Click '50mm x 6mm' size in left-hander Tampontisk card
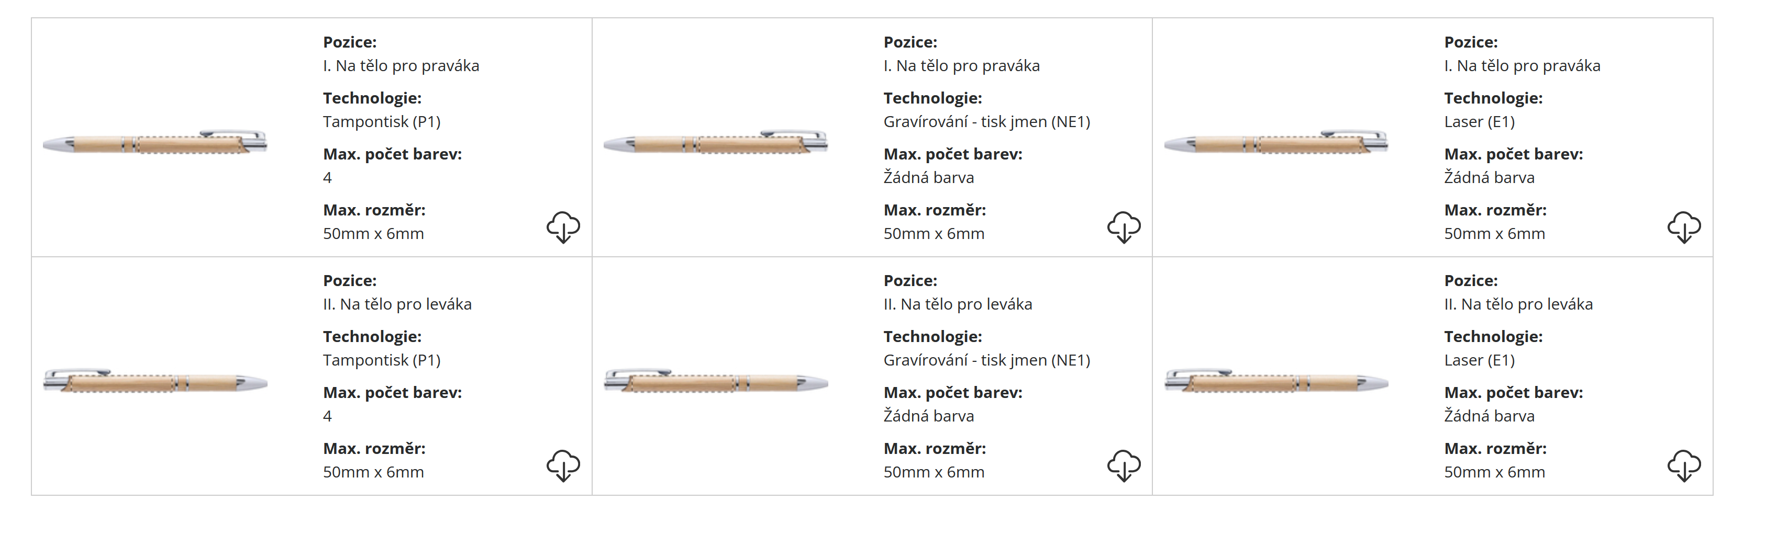This screenshot has width=1788, height=535. pos(373,473)
